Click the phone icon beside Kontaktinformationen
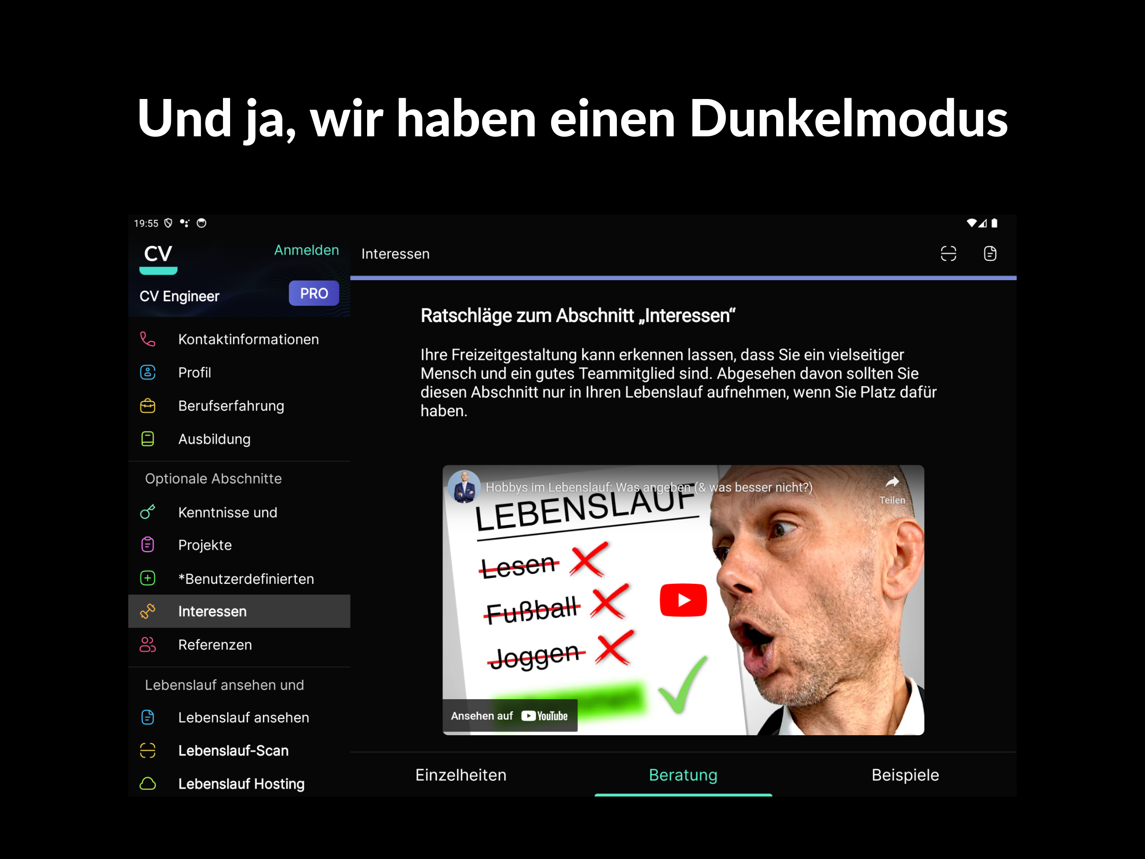The width and height of the screenshot is (1145, 859). tap(148, 339)
